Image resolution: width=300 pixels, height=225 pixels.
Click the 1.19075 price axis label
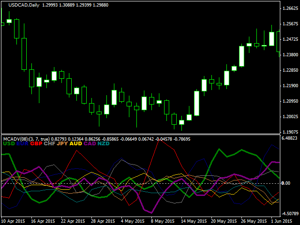[x=290, y=132]
